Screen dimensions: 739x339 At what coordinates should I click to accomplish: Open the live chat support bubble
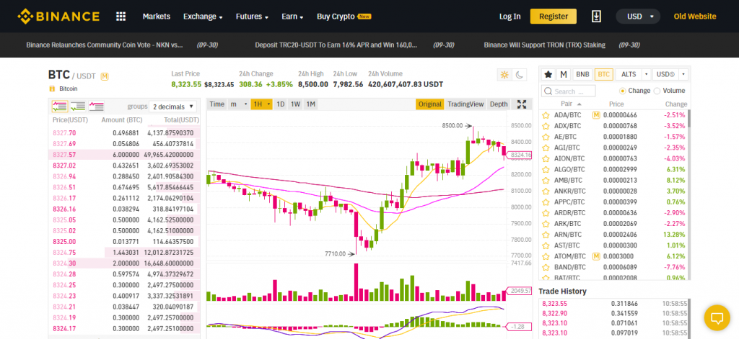coord(717,317)
